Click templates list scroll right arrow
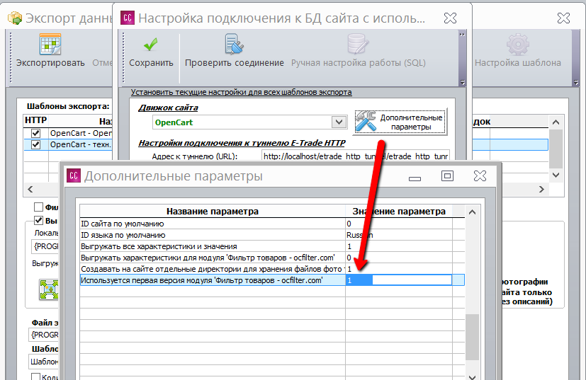This screenshot has height=380, width=586. 541,189
